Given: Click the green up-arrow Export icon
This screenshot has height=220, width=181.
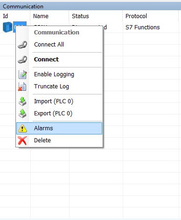Looking at the screenshot, I should [x=22, y=113].
